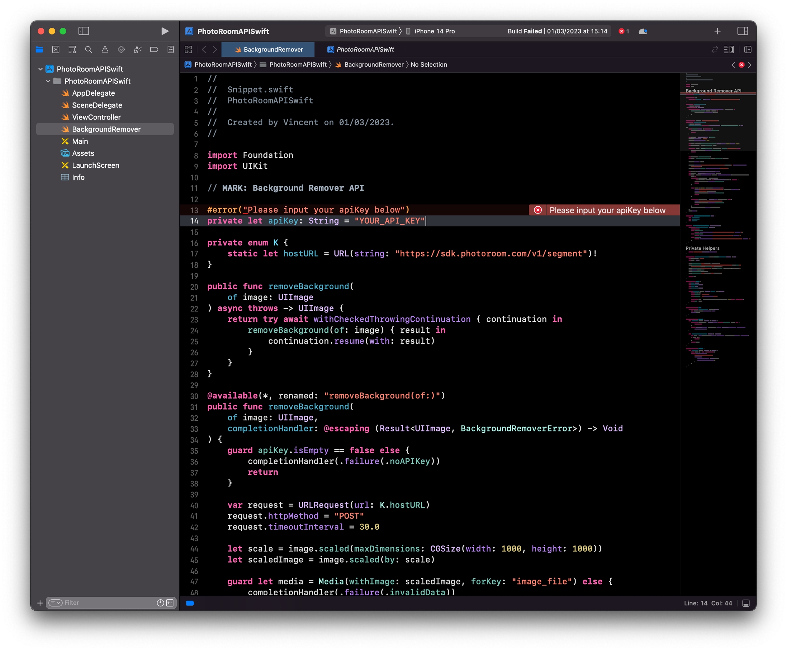Collapse the PhotoRoomAPISwift folder group
Screen dimensions: 787x651
tap(48, 81)
